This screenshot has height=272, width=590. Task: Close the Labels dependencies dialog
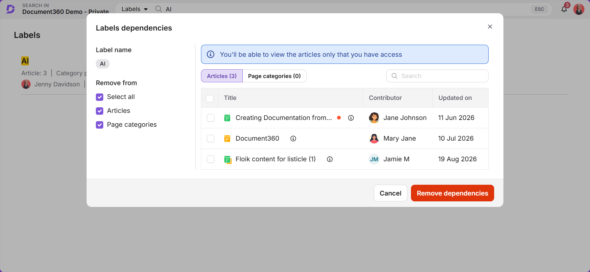(x=490, y=27)
